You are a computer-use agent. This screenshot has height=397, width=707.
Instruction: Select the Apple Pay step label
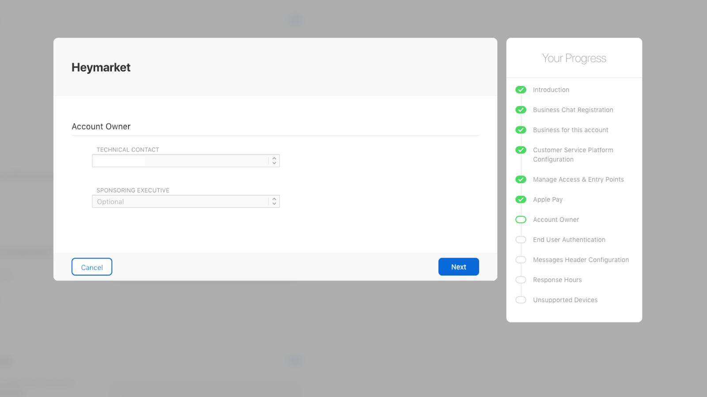pyautogui.click(x=548, y=199)
